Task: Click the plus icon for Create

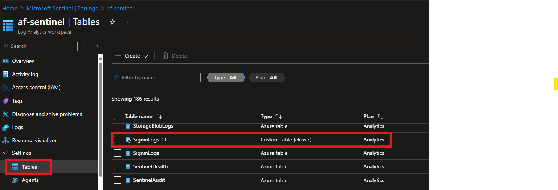Action: tap(118, 56)
